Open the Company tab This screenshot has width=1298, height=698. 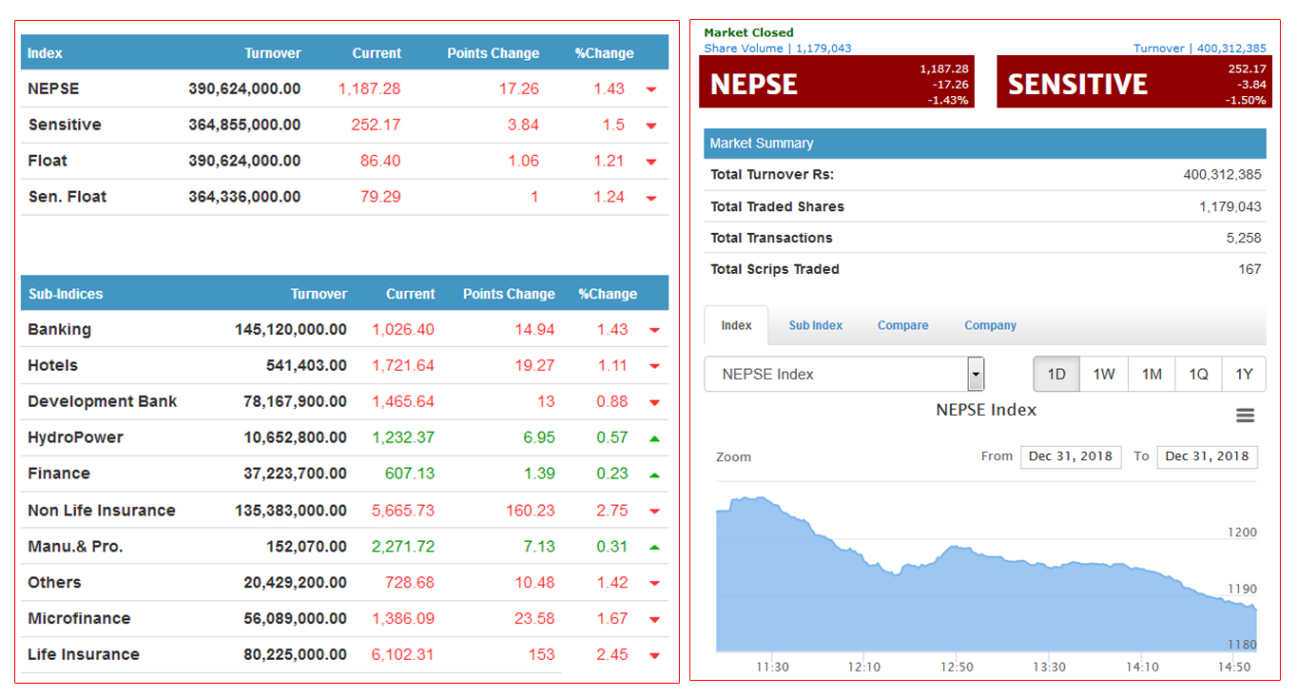point(991,325)
